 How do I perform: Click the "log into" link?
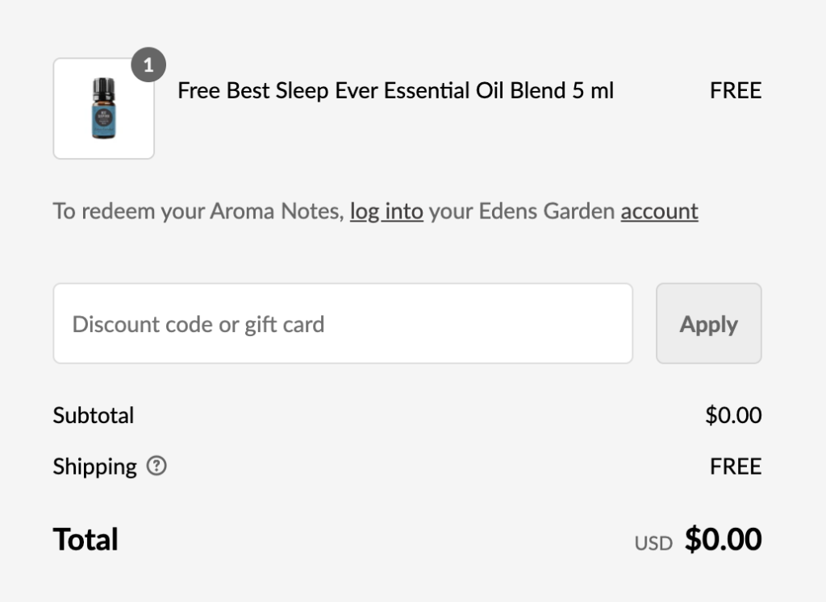pyautogui.click(x=386, y=211)
